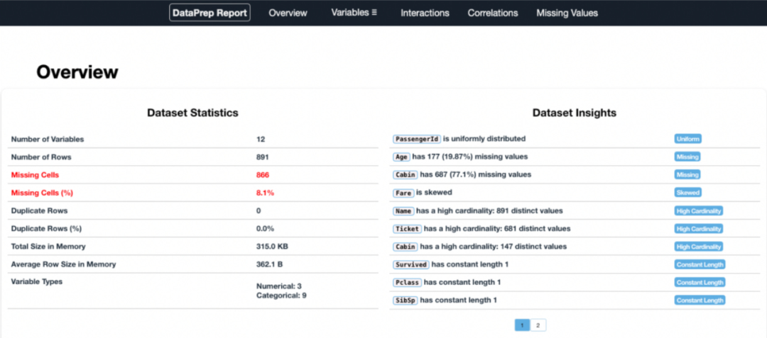Screen dimensions: 767x338
Task: Go to the Correlations section
Action: pyautogui.click(x=493, y=13)
